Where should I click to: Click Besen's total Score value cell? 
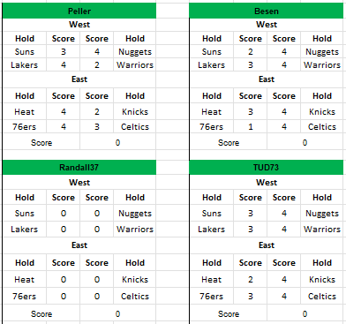coord(305,143)
